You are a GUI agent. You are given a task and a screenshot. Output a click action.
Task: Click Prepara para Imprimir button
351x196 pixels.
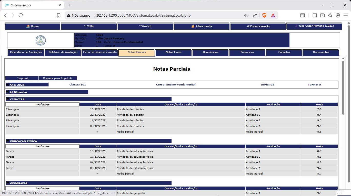point(58,78)
